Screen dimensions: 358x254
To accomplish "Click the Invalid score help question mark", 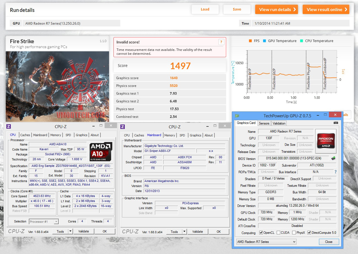I will [221, 42].
